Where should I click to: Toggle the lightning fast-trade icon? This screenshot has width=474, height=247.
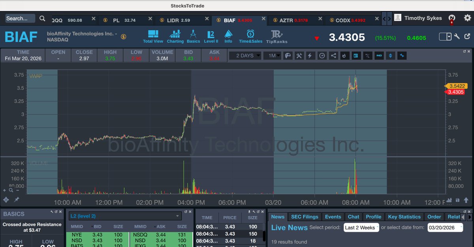pos(310,56)
